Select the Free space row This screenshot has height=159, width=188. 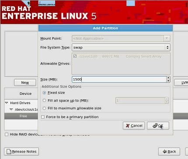click(21, 116)
